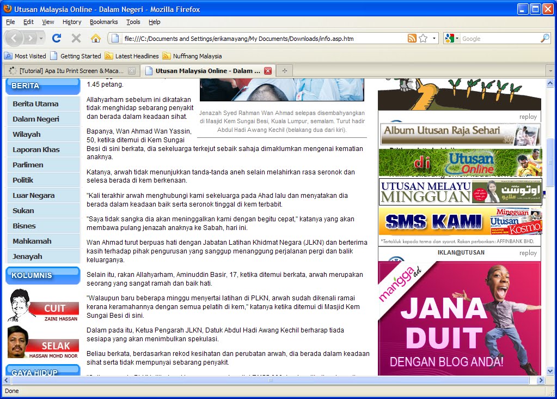This screenshot has width=557, height=399.
Task: Close the Tutorial Print Screen tab
Action: point(131,71)
